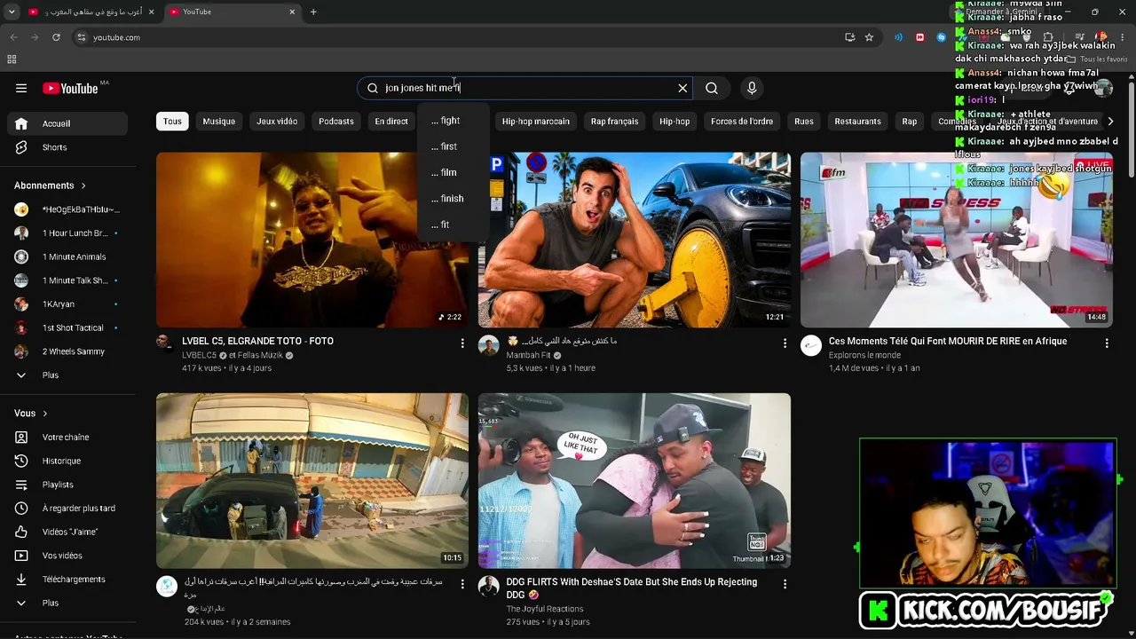Show next filter chips with right arrow
The height and width of the screenshot is (639, 1136).
click(x=1110, y=122)
